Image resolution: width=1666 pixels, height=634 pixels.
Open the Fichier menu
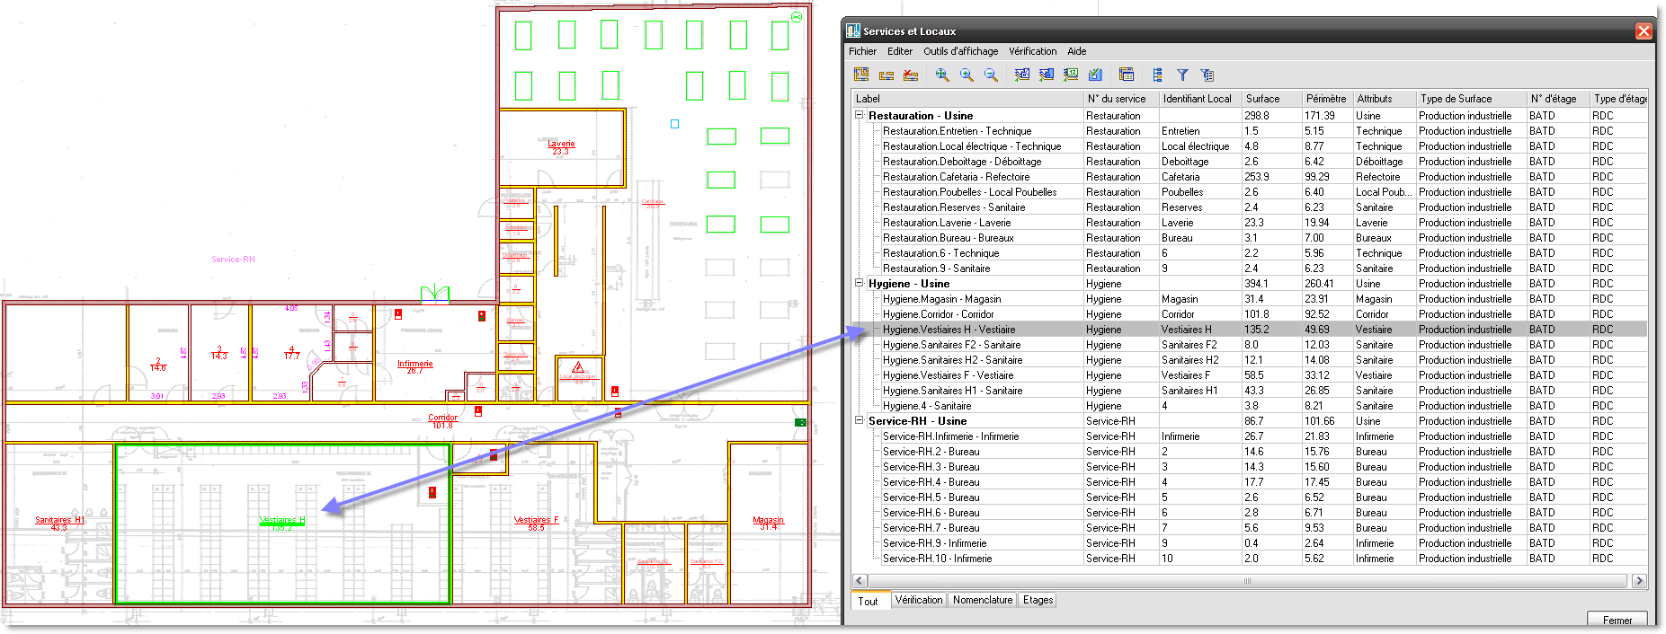point(862,51)
